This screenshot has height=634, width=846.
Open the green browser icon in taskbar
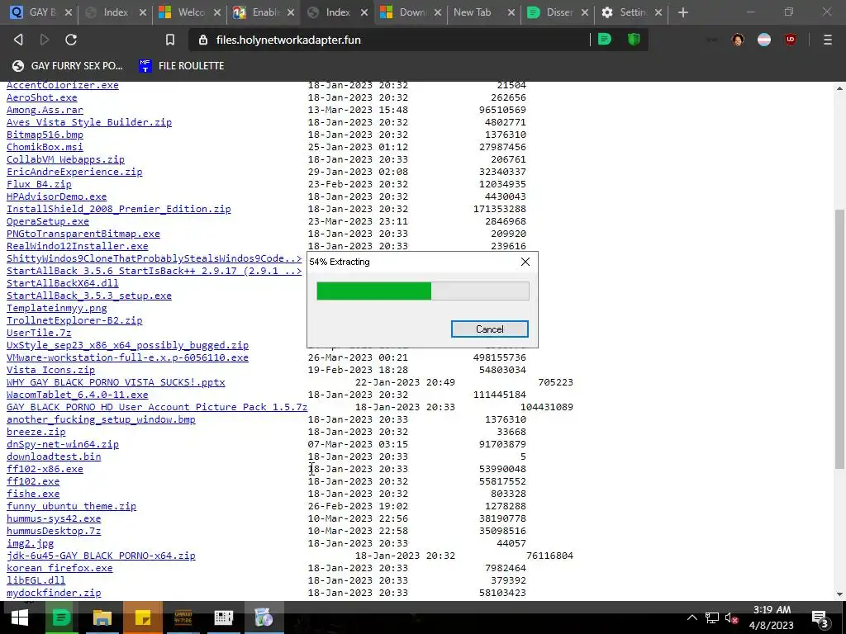(x=61, y=617)
